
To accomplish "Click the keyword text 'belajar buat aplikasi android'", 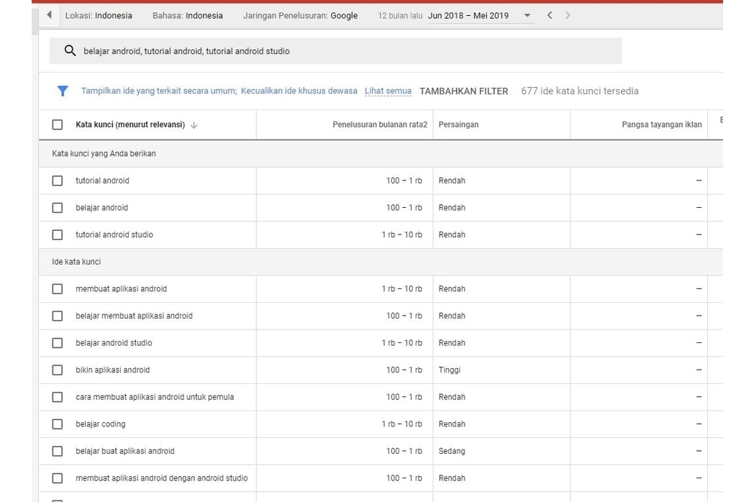I will point(125,451).
